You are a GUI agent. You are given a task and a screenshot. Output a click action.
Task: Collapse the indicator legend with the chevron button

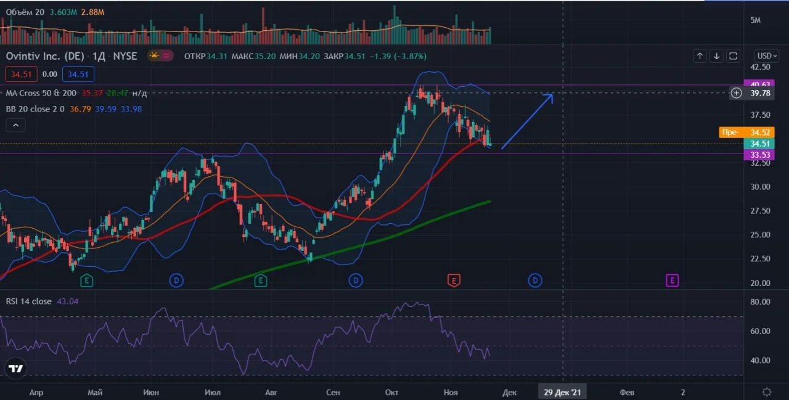15,126
